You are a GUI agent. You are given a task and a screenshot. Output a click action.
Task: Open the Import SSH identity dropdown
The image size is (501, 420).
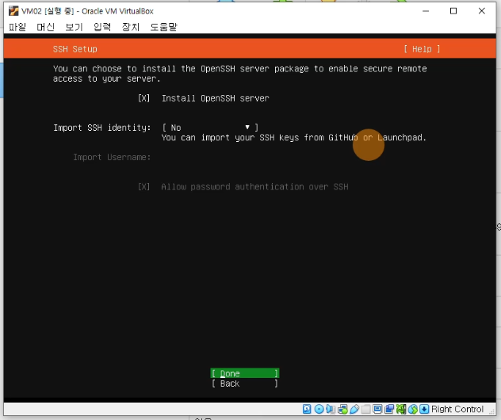[210, 128]
